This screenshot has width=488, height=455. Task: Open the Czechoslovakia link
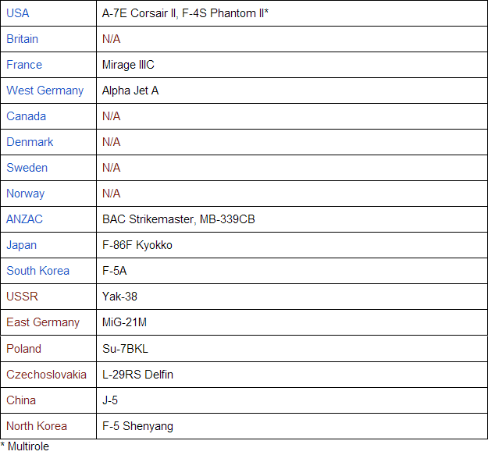coord(46,375)
